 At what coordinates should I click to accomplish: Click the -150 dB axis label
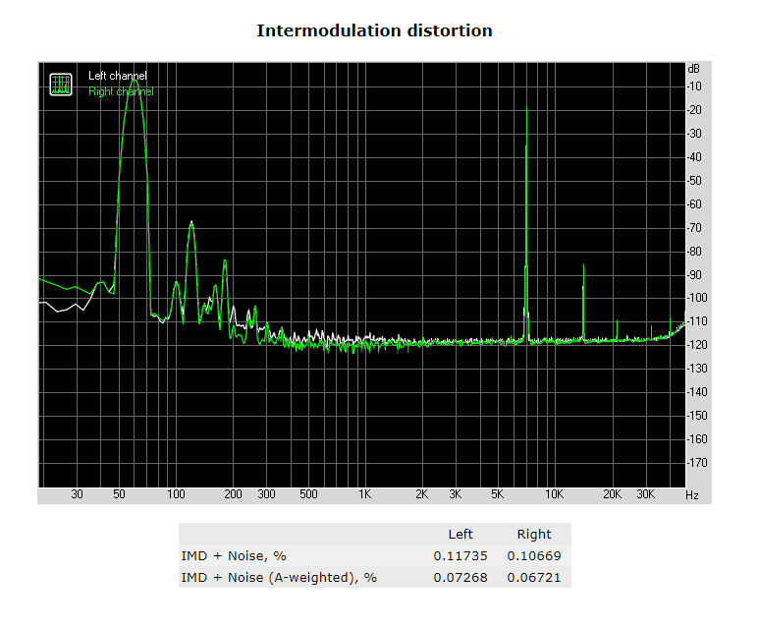tap(697, 416)
